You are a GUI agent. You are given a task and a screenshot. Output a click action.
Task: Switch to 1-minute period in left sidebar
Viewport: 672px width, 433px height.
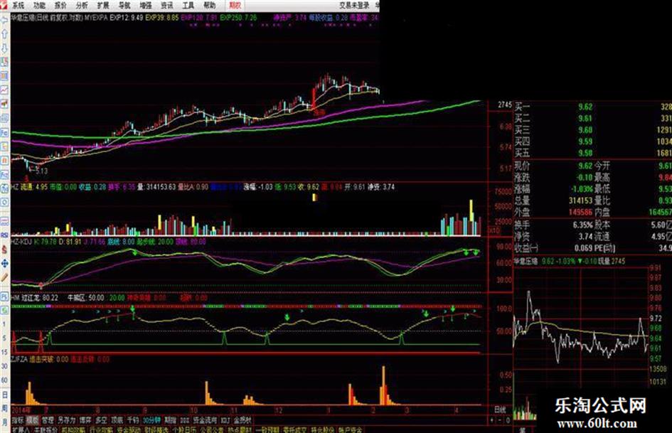point(4,324)
